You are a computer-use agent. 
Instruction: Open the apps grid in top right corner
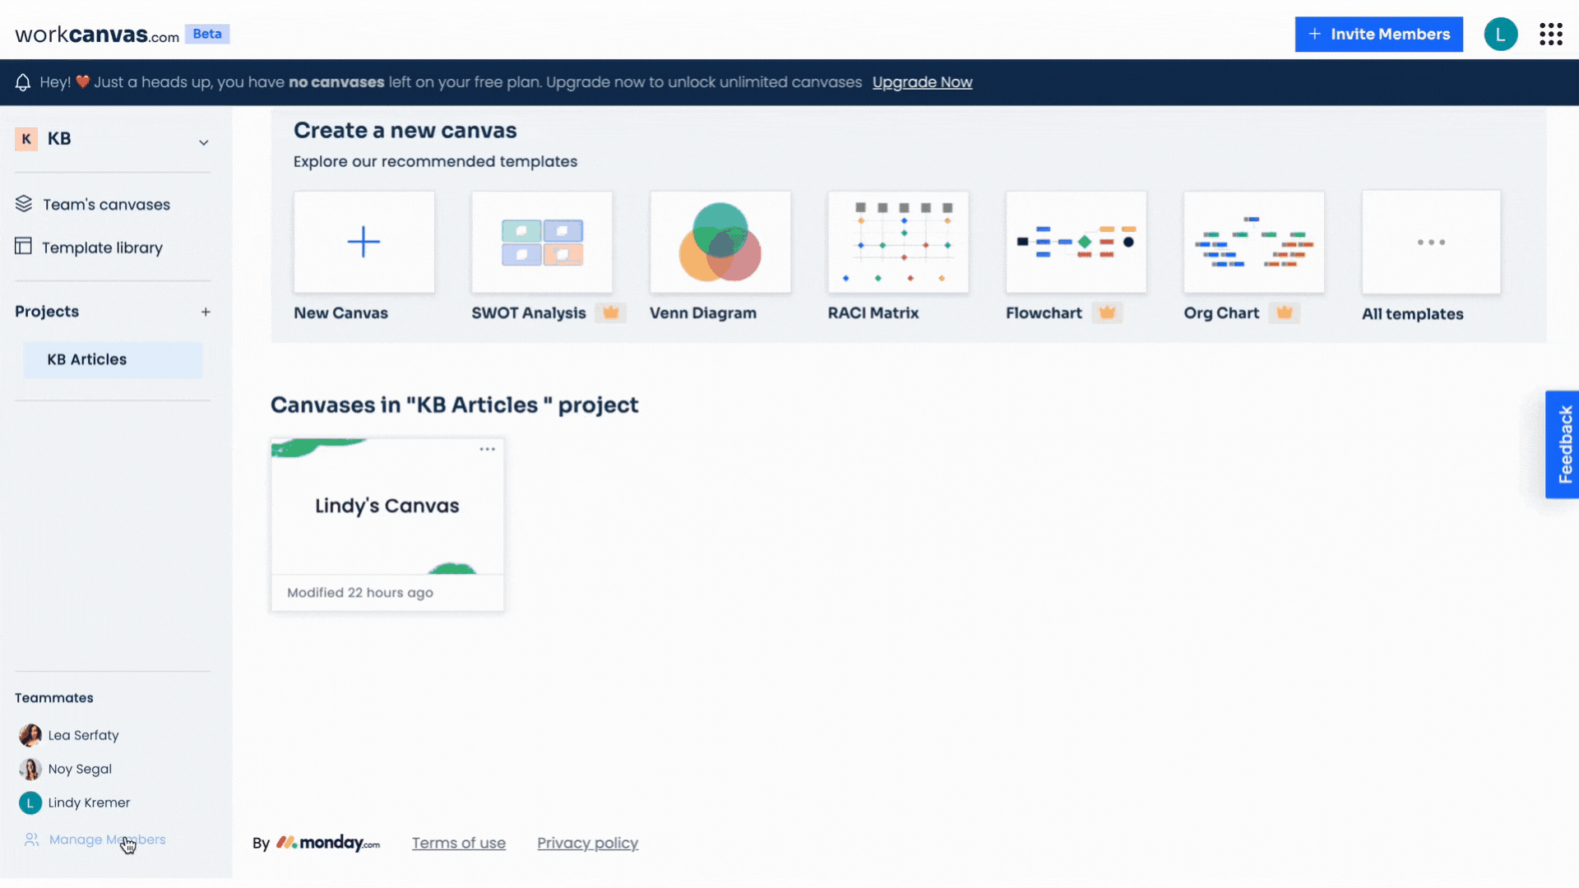point(1551,34)
